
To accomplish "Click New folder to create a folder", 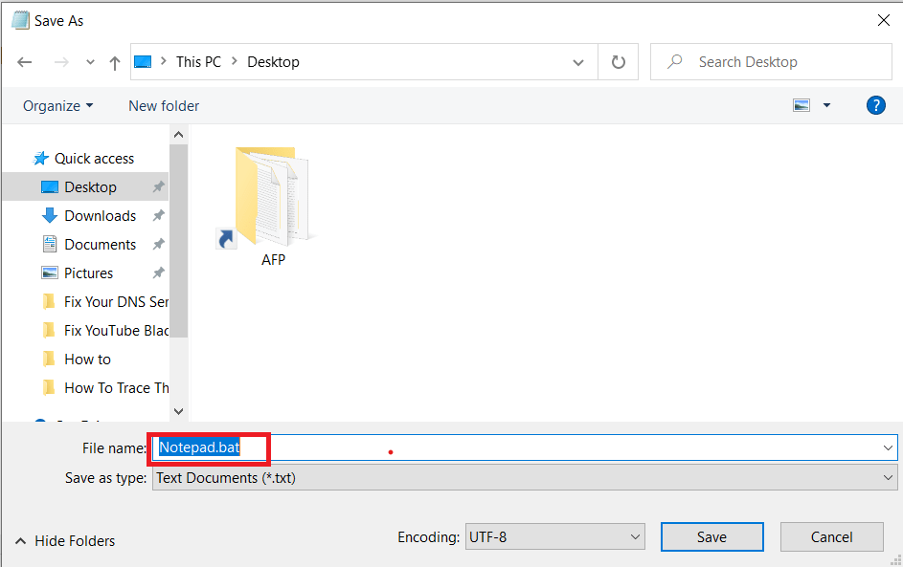I will coord(163,105).
